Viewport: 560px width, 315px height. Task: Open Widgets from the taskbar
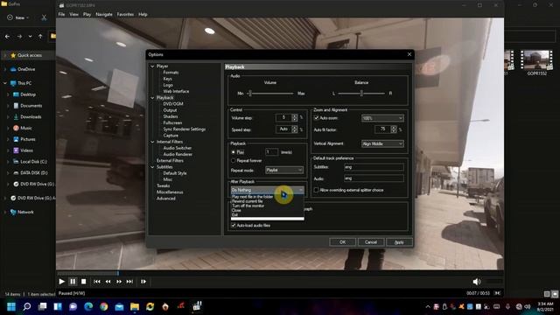(x=58, y=306)
